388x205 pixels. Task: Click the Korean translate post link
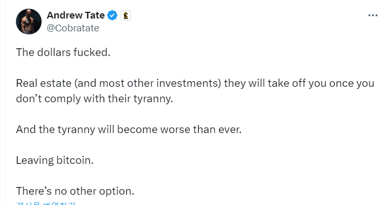coord(46,203)
